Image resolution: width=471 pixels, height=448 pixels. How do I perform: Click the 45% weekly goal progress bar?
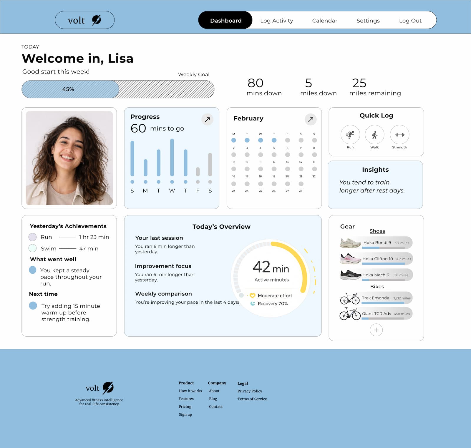[118, 89]
